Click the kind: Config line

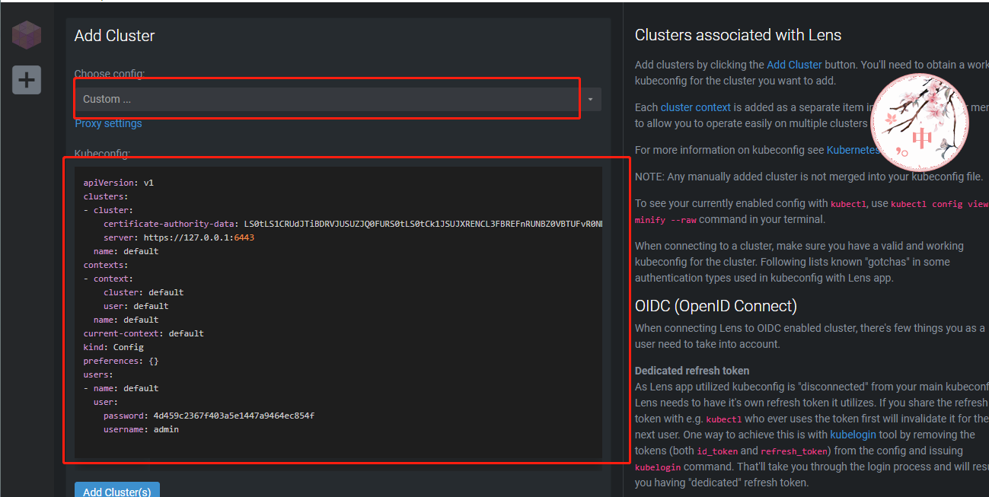coord(113,347)
